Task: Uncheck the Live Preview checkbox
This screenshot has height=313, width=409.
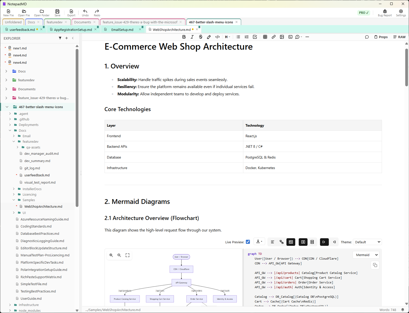Action: [x=248, y=242]
